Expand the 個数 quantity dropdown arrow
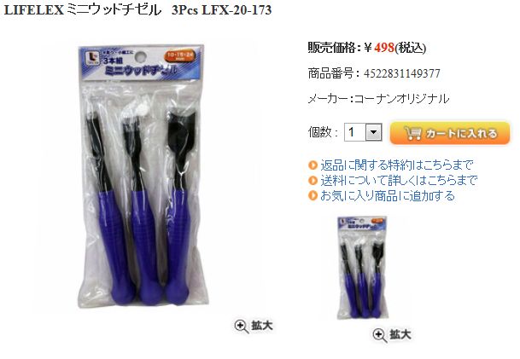The height and width of the screenshot is (359, 520). coord(374,132)
